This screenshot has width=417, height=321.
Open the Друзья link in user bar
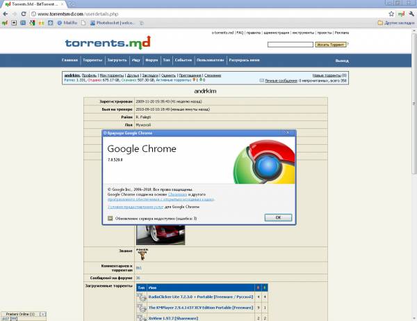pyautogui.click(x=133, y=75)
